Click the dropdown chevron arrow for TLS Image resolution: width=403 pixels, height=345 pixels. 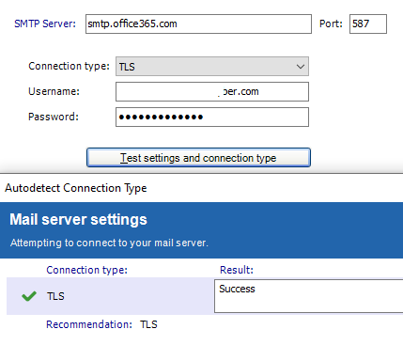coord(301,67)
